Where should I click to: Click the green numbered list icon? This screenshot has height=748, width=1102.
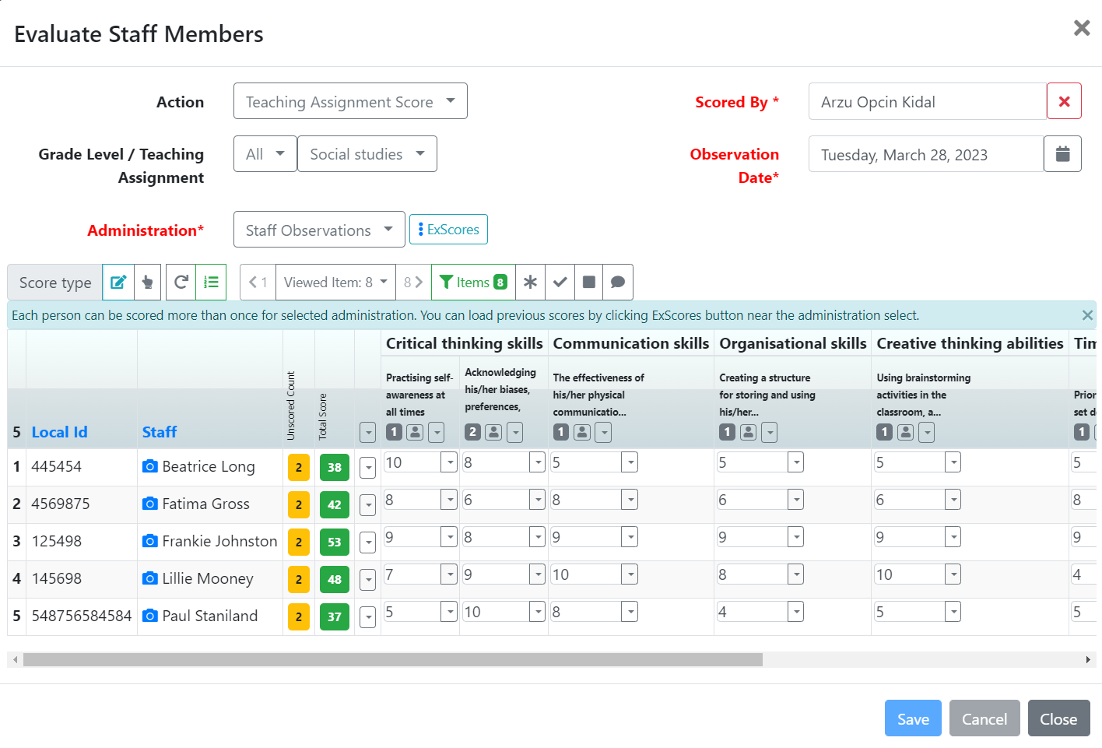[211, 283]
